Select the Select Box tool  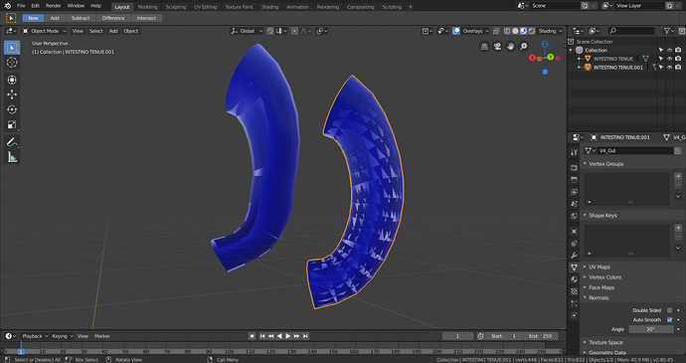(12, 48)
